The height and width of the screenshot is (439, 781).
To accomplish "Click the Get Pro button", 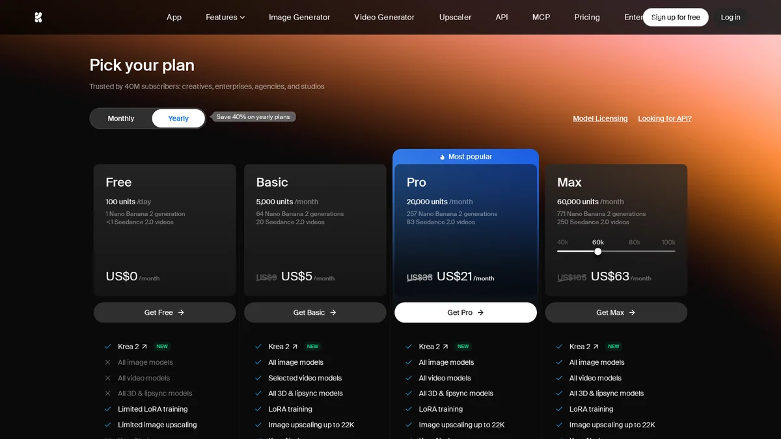I will point(465,312).
